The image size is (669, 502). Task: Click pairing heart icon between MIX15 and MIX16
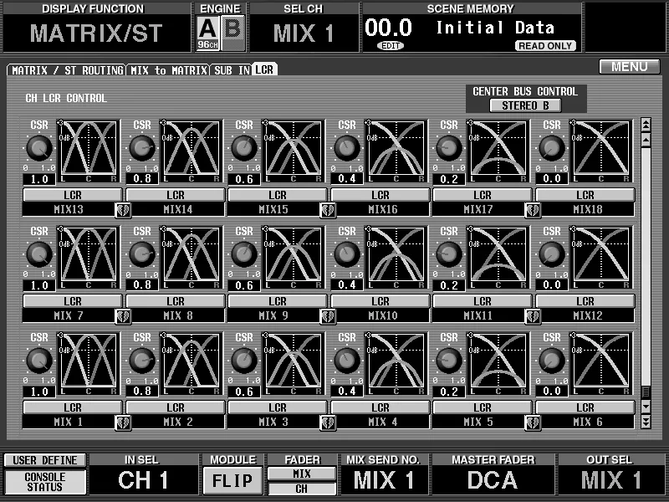[x=328, y=210]
